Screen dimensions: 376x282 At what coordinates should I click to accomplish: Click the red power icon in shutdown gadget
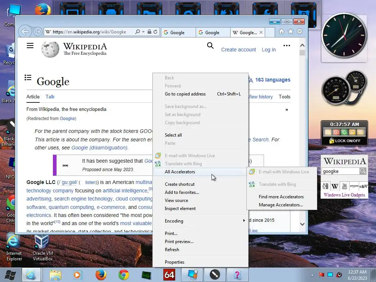click(x=336, y=132)
